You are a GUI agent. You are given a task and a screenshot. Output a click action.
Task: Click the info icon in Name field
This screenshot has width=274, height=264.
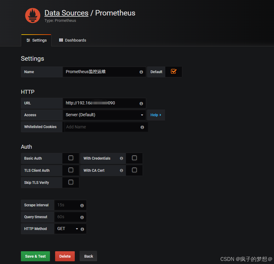tap(141, 72)
